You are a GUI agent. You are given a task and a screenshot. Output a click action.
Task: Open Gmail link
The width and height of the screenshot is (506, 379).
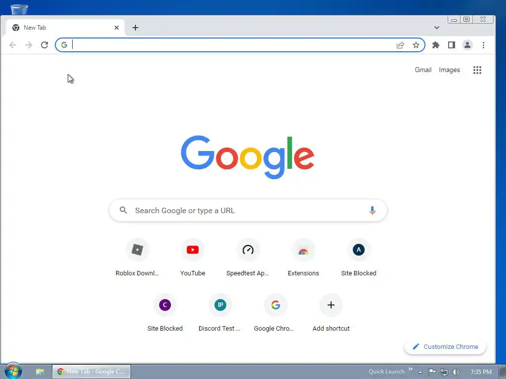pyautogui.click(x=423, y=70)
